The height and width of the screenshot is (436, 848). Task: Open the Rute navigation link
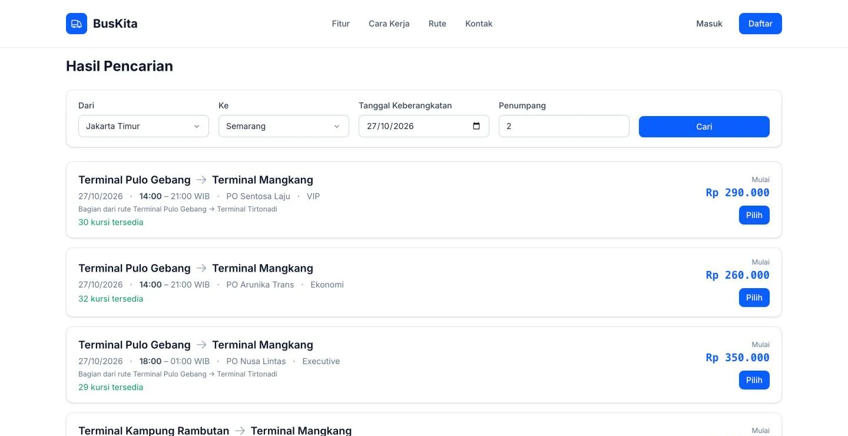coord(438,24)
